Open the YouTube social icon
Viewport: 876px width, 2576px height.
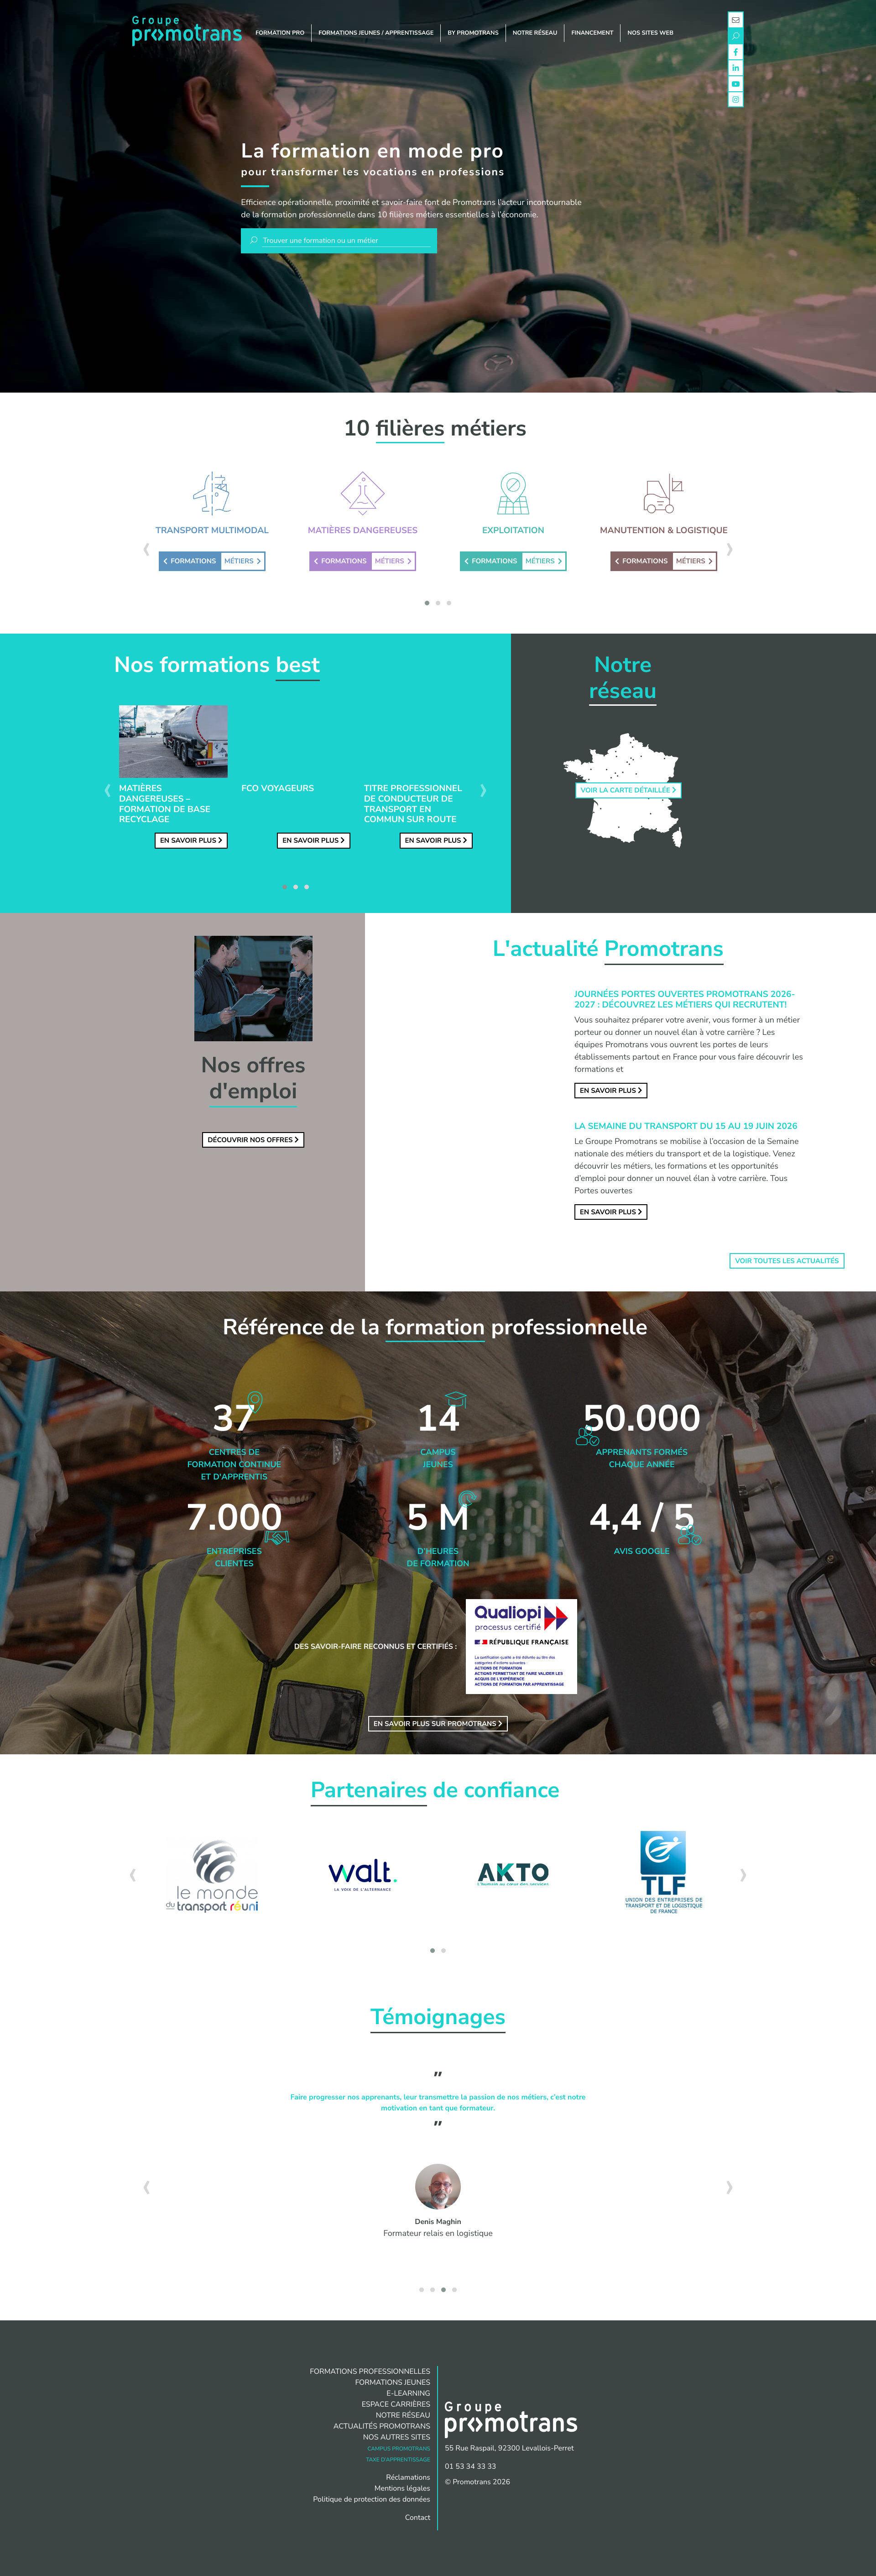click(x=735, y=84)
